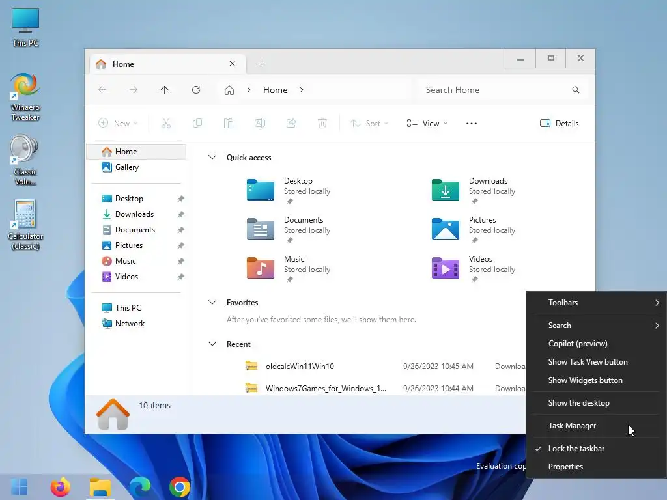The width and height of the screenshot is (667, 500).
Task: Select the Winaero Tweaker desktop shortcut
Action: pyautogui.click(x=25, y=96)
